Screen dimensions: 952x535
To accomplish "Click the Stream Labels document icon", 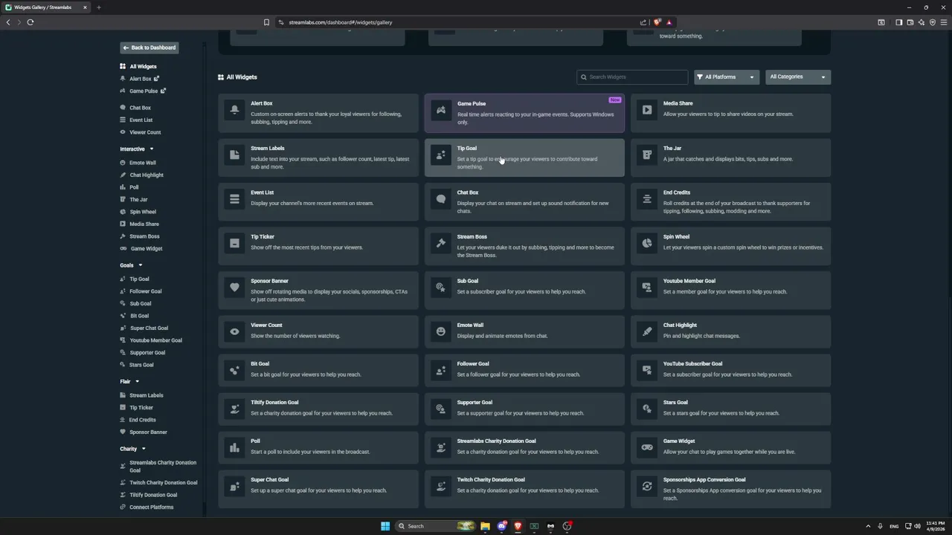I will point(234,155).
